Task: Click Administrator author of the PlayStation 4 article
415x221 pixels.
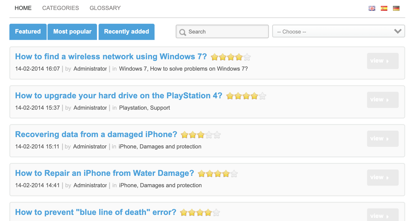Action: pos(90,108)
